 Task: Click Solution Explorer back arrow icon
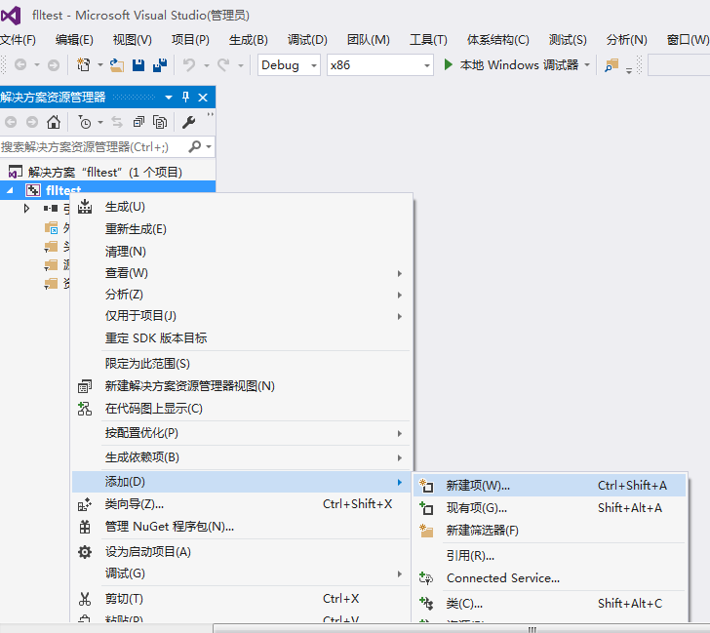click(x=11, y=122)
